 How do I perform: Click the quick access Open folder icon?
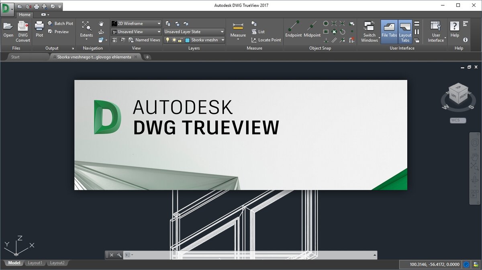[20, 6]
